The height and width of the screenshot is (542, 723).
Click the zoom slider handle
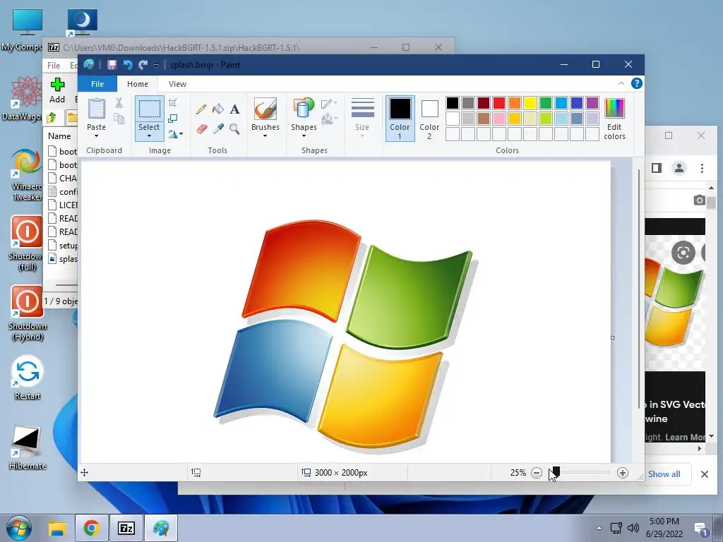coord(556,472)
